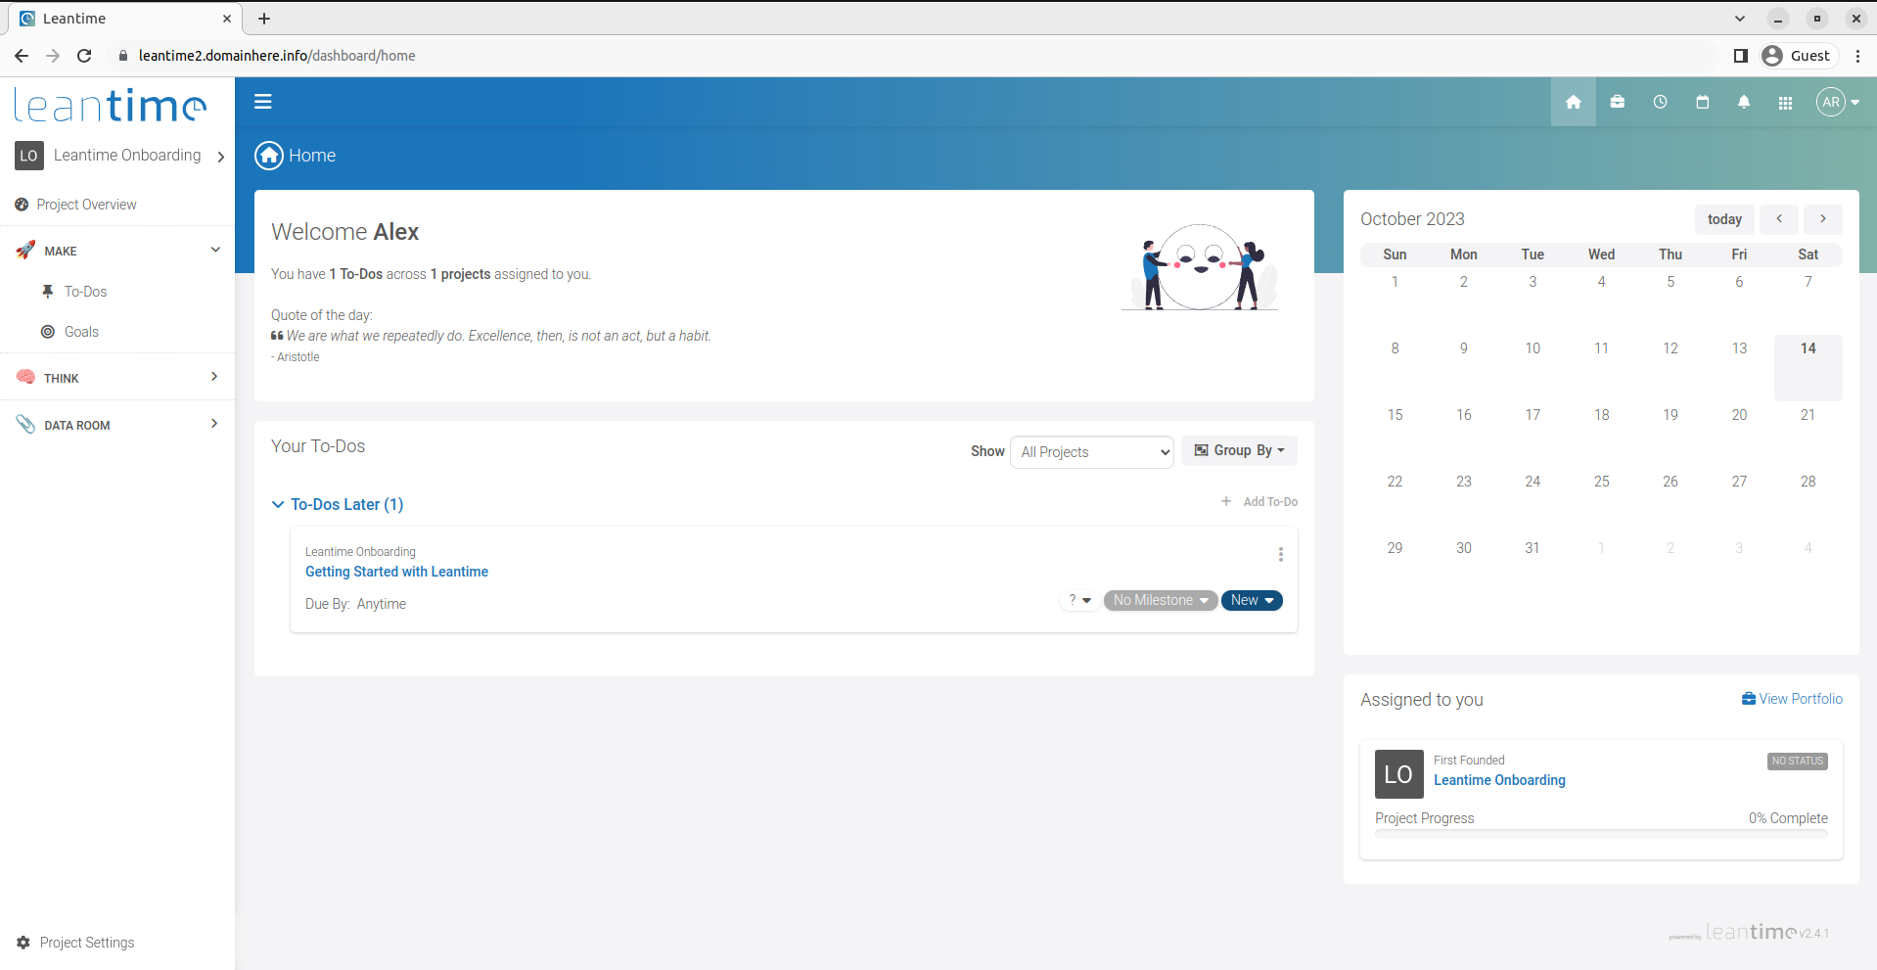Click Add To-Do

pos(1259,501)
